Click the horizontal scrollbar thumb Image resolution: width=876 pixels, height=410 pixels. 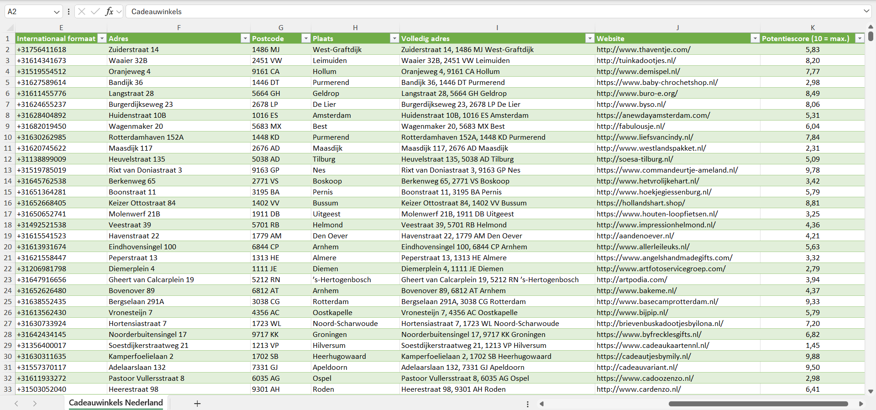click(x=758, y=404)
